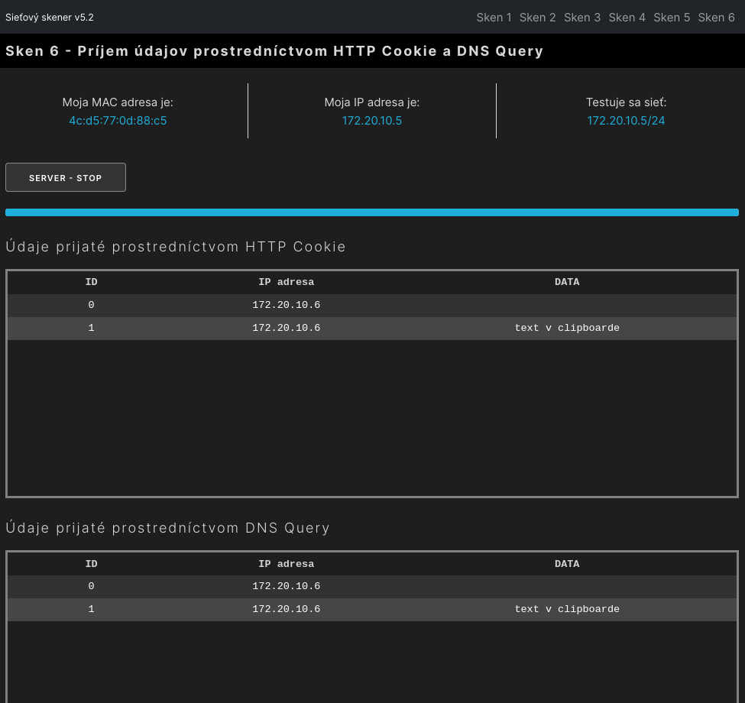The height and width of the screenshot is (703, 745).
Task: Click the tested network 172.20.10.5/24
Action: pyautogui.click(x=626, y=121)
